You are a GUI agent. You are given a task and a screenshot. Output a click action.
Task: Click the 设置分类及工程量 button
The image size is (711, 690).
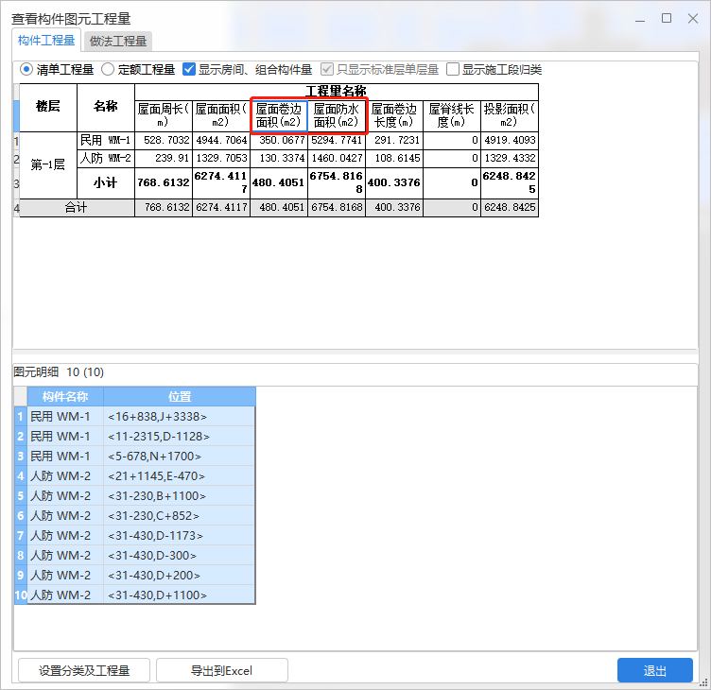click(x=83, y=671)
